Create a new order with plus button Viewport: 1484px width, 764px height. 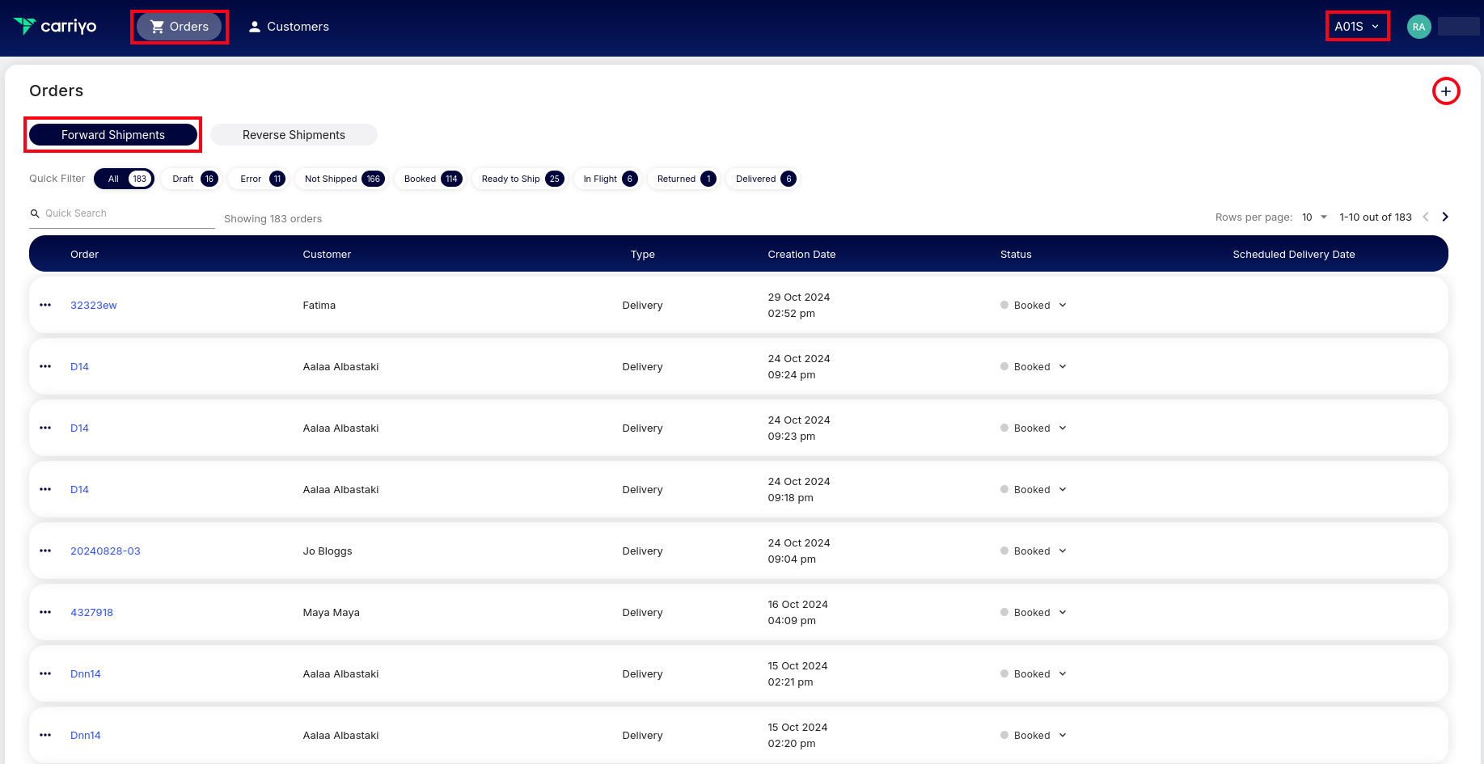click(x=1446, y=91)
